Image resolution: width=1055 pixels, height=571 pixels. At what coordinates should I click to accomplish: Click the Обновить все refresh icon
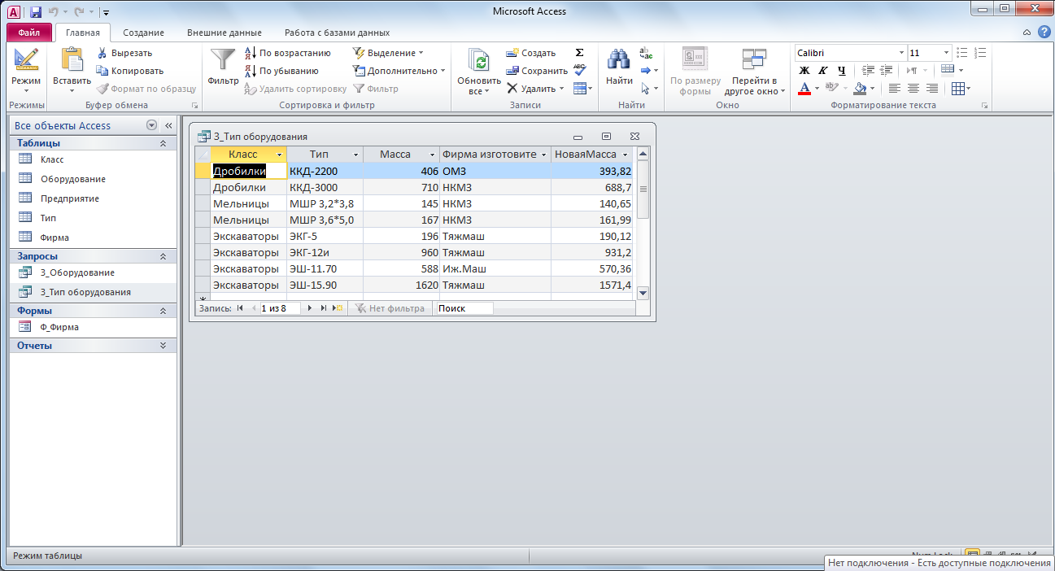point(480,61)
